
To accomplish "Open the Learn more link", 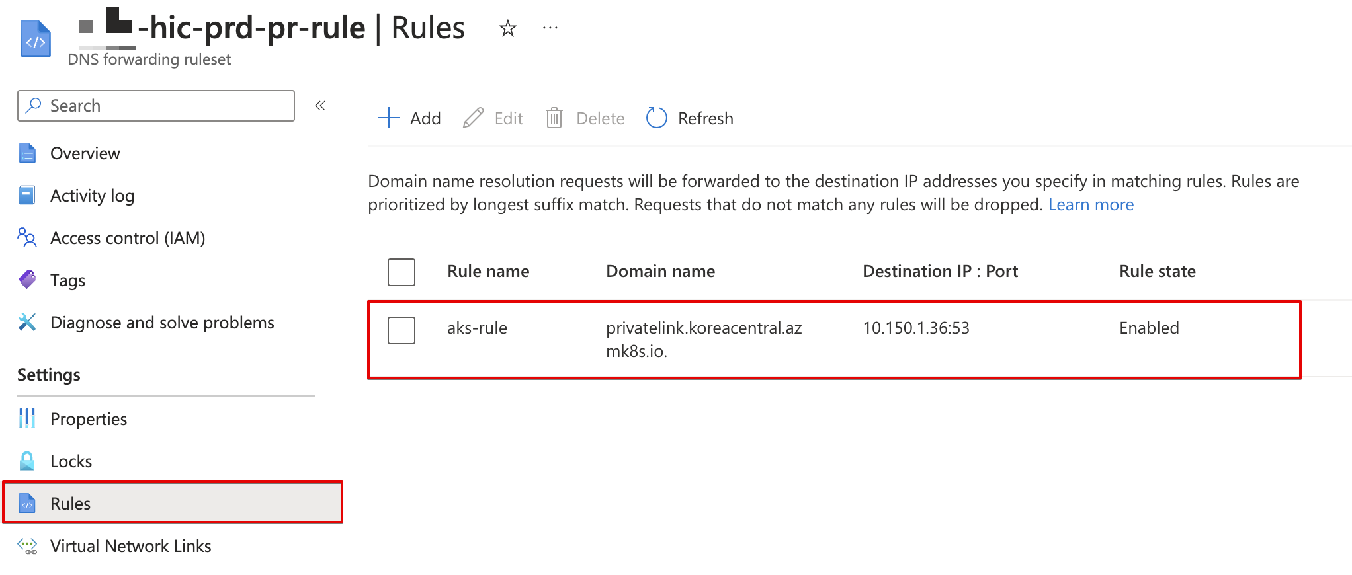I will coord(1091,204).
